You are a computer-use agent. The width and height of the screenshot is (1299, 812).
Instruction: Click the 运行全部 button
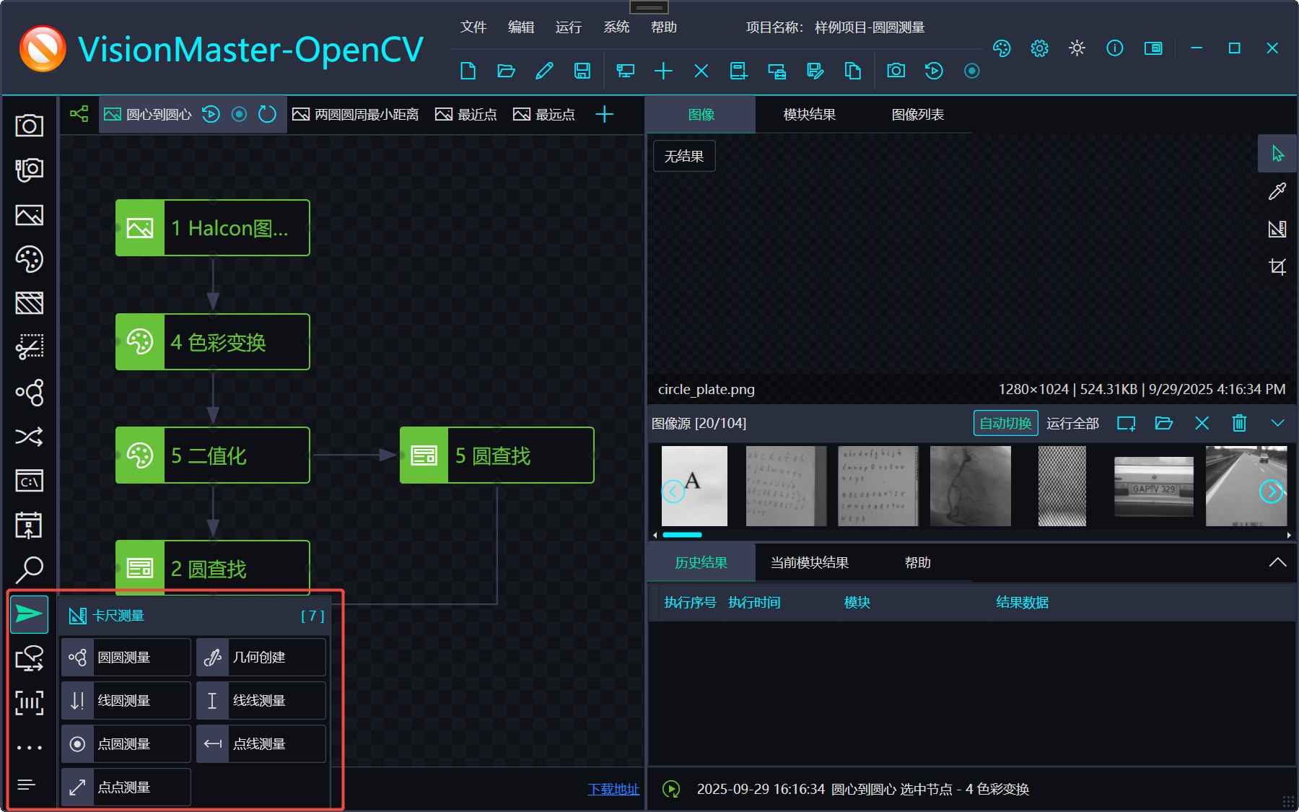point(1072,423)
